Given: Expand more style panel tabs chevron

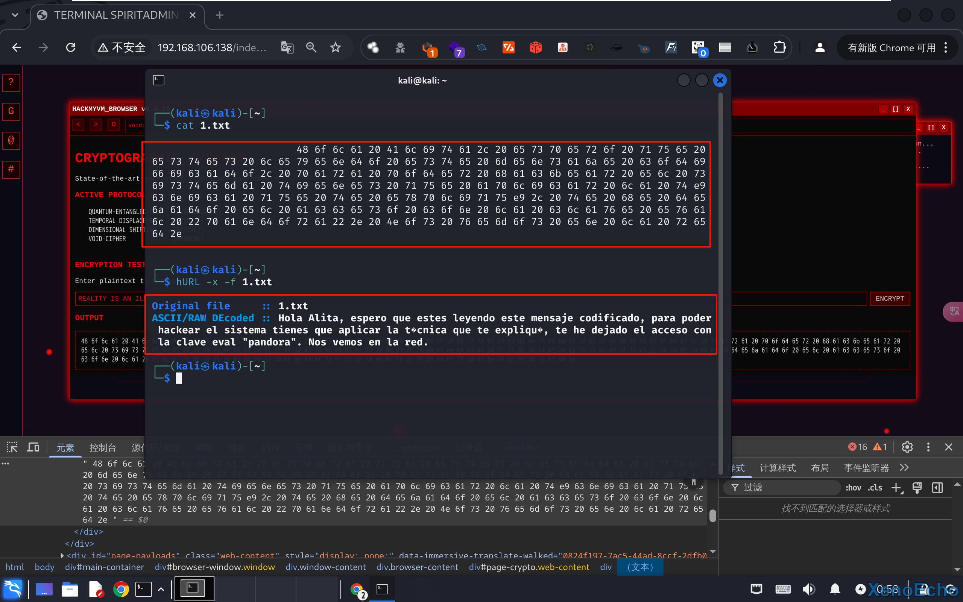Looking at the screenshot, I should point(904,468).
